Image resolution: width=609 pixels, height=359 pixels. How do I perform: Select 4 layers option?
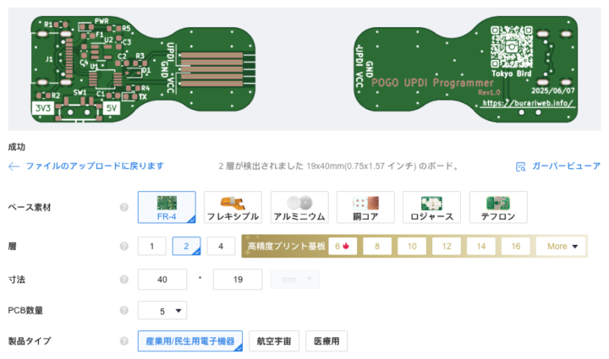(221, 246)
